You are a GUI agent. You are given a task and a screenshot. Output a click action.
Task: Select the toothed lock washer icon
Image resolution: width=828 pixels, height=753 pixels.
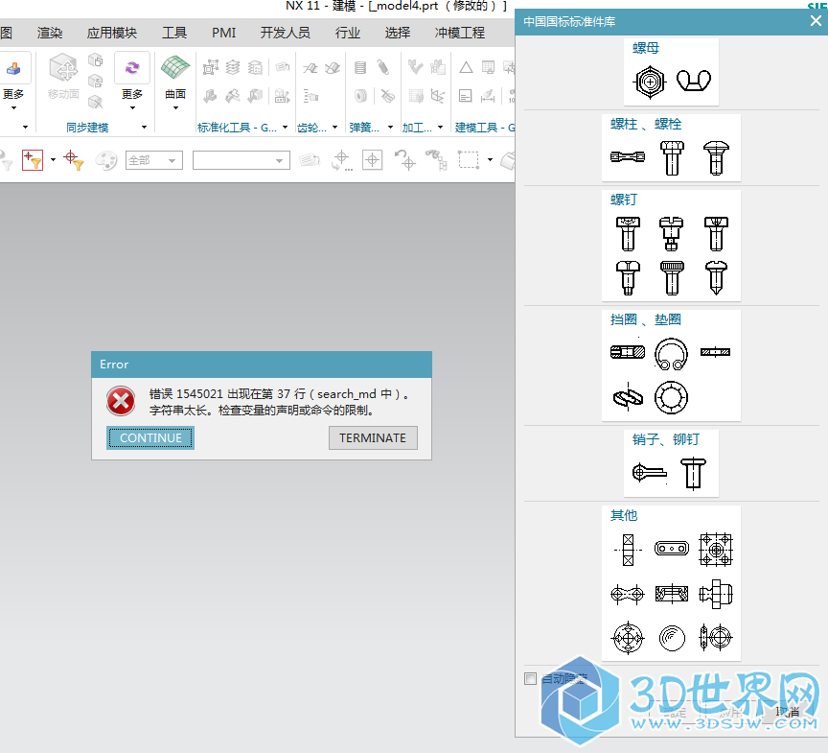(x=671, y=397)
